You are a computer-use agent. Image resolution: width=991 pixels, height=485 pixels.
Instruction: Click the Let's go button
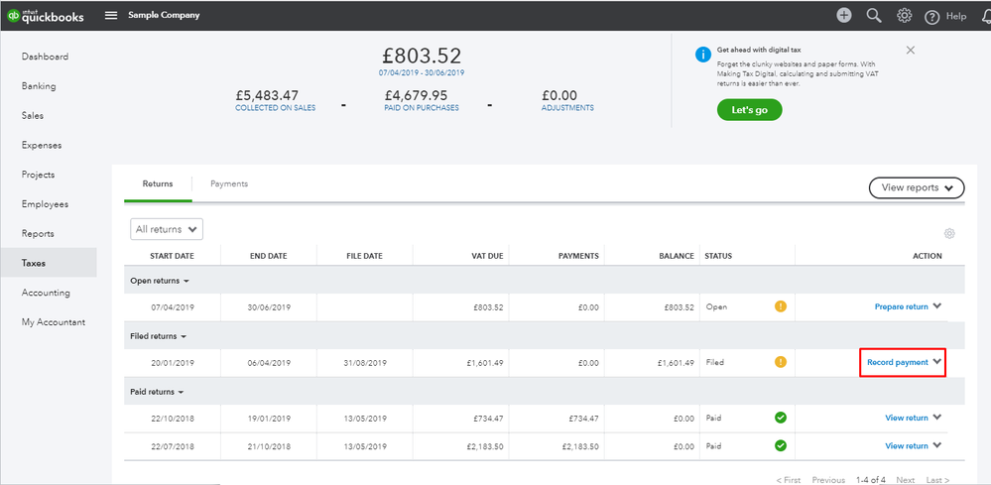749,110
